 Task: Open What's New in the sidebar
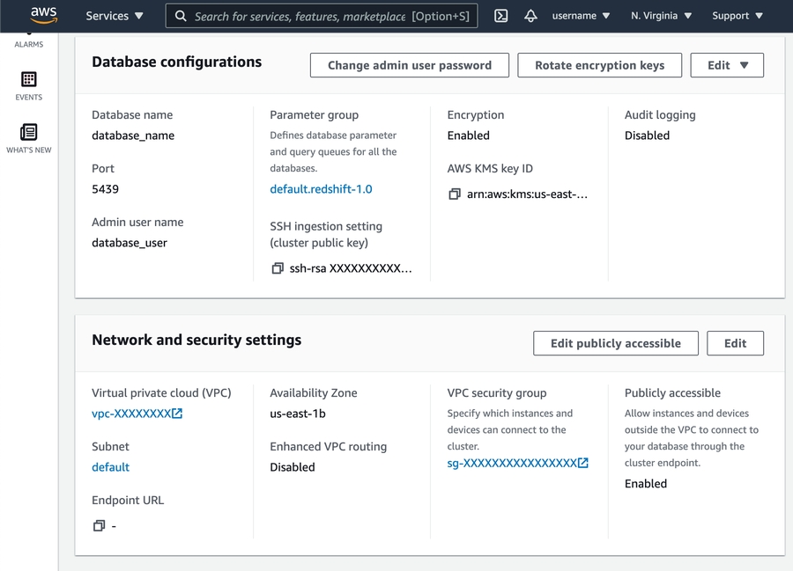pyautogui.click(x=29, y=138)
